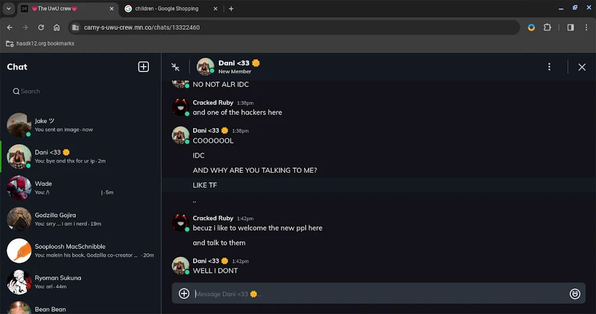Reload the page with refresh icon

(x=41, y=27)
